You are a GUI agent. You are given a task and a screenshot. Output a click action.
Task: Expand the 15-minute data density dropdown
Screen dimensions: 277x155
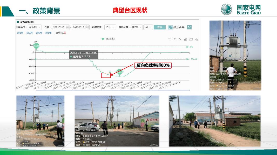[x=110, y=27]
